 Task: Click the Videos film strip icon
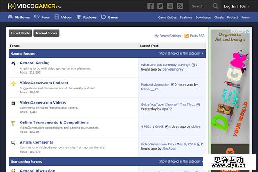[57, 17]
